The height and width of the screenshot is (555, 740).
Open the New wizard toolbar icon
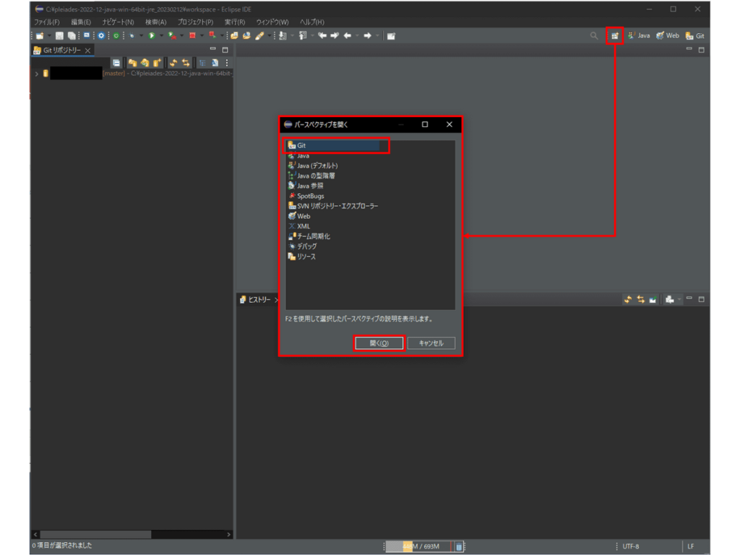pyautogui.click(x=40, y=36)
